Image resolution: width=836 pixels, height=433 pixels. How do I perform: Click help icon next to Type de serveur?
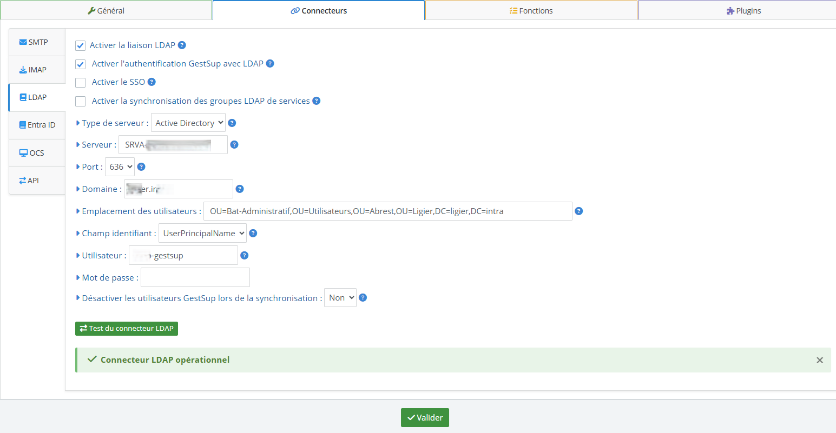coord(232,123)
